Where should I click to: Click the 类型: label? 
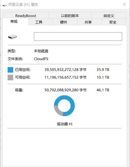12,51
